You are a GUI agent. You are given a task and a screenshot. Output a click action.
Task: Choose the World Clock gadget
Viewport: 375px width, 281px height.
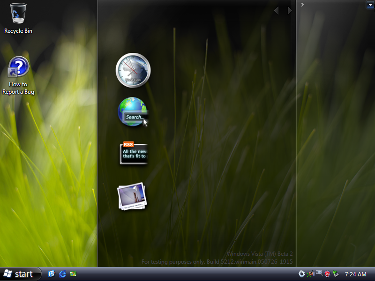point(133,70)
